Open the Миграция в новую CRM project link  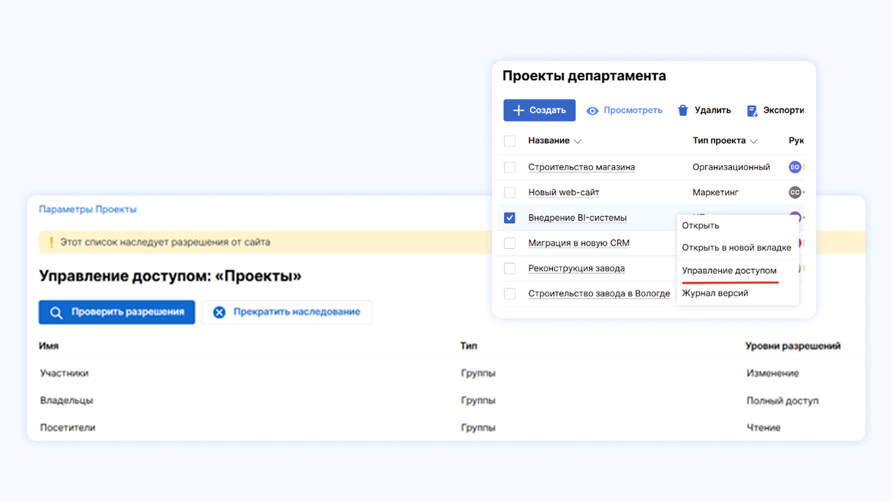578,243
